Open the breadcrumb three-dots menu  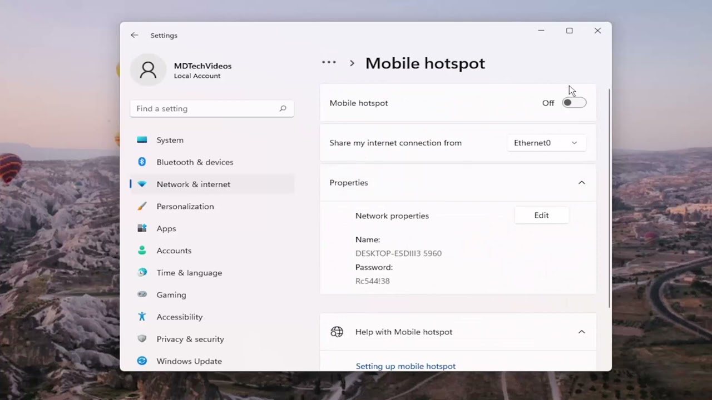coord(329,63)
